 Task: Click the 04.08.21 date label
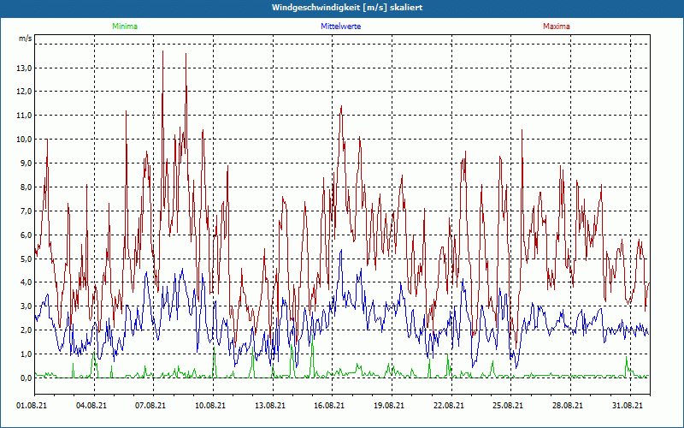tap(91, 406)
